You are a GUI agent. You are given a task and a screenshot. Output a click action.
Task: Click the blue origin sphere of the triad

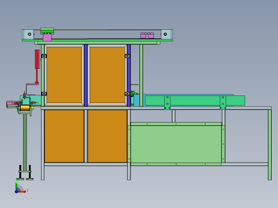point(16,191)
